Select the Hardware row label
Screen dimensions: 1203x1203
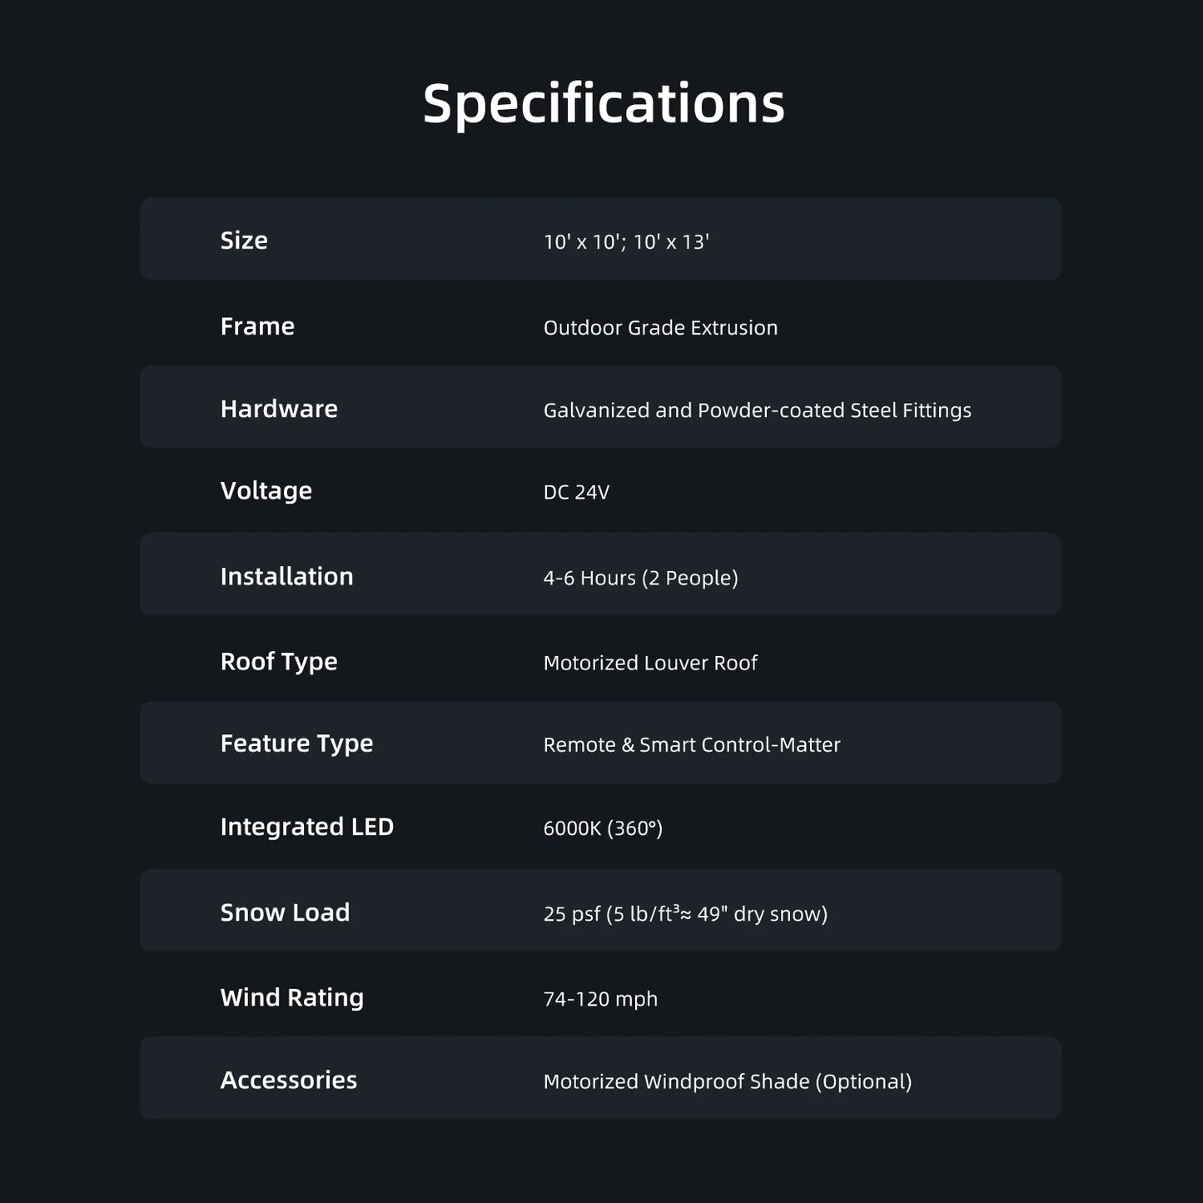(x=279, y=409)
